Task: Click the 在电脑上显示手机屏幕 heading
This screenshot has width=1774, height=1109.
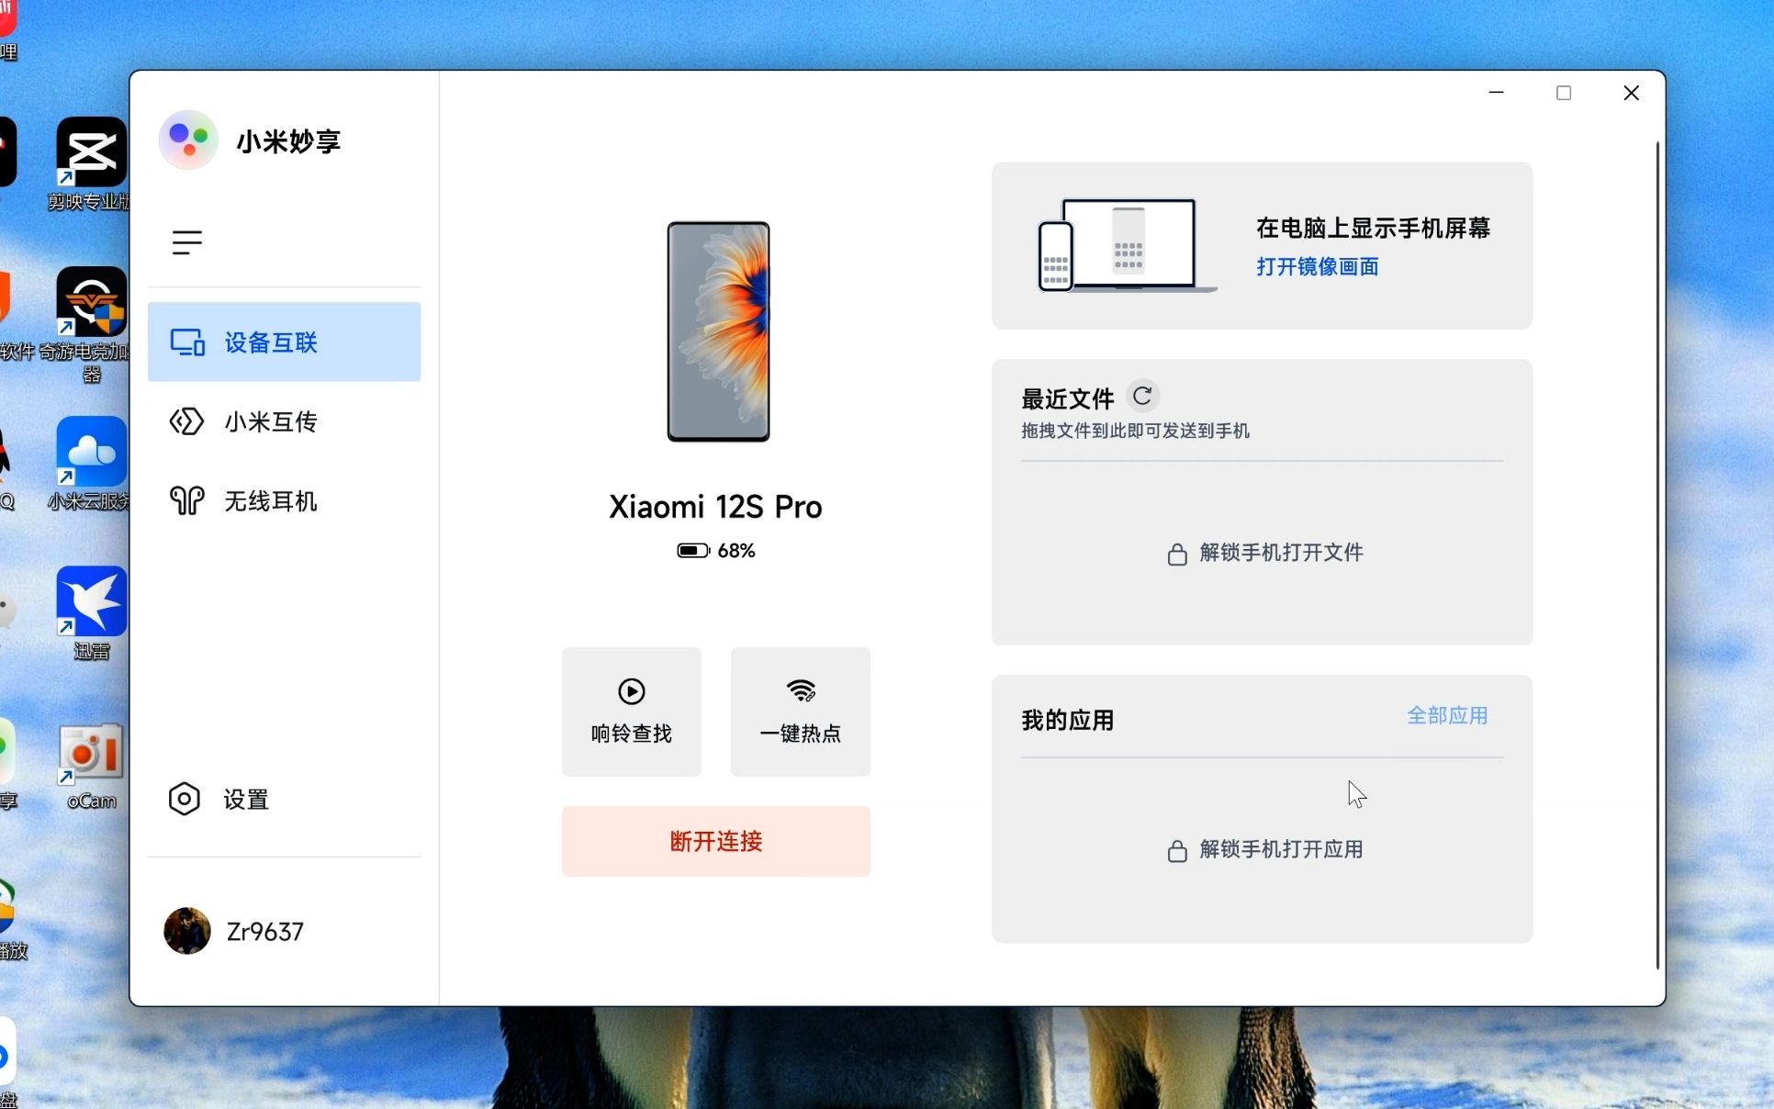Action: tap(1374, 228)
